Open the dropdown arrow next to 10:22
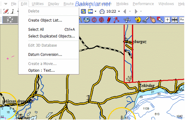The image size is (185, 120). (119, 11)
